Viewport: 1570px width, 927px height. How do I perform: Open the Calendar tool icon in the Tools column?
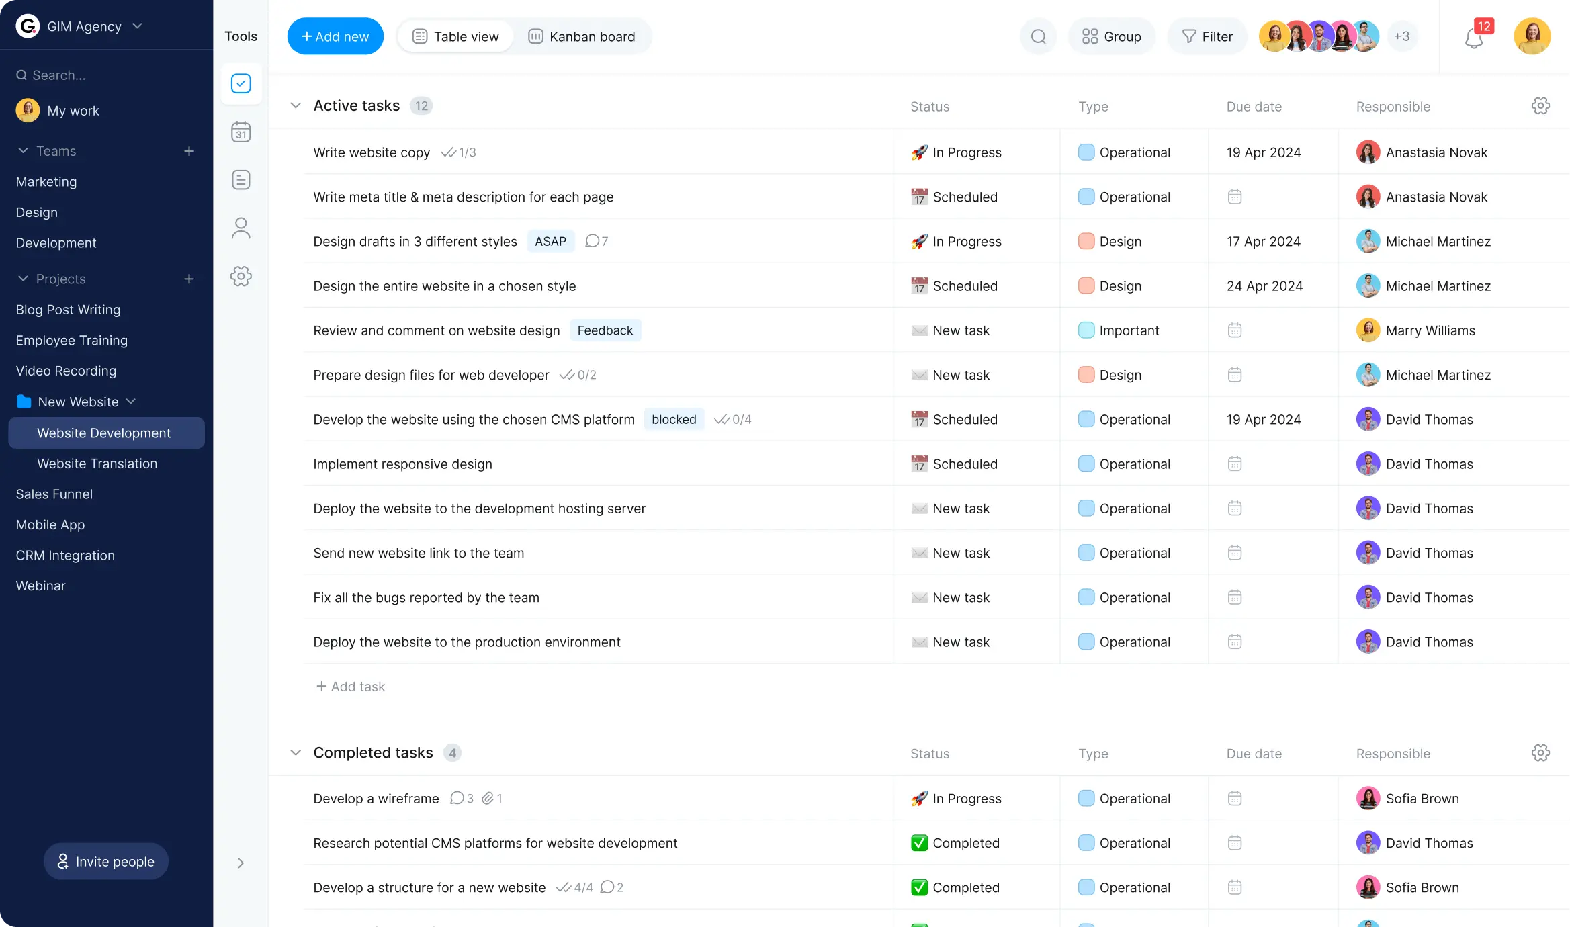241,132
